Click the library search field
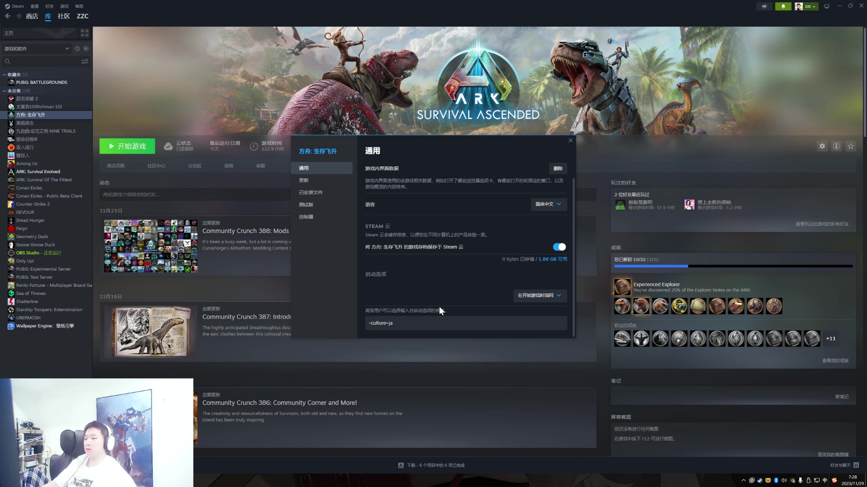Viewport: 867px width, 487px height. pyautogui.click(x=45, y=61)
